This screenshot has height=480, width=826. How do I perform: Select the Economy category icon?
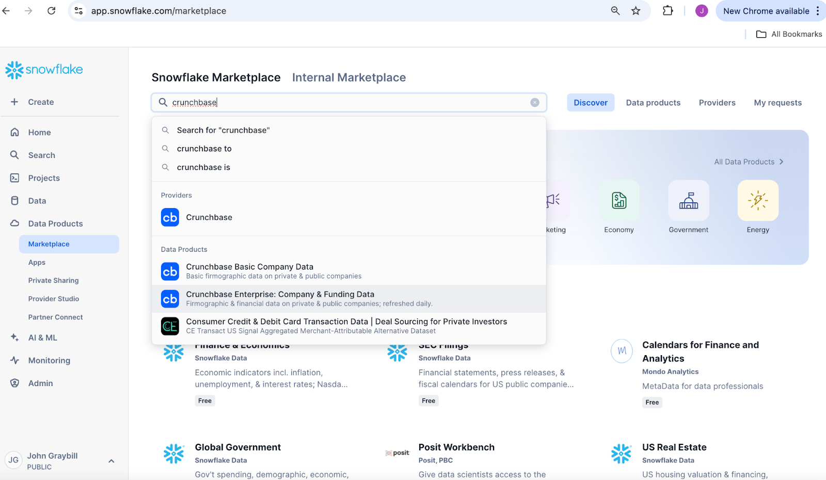click(x=619, y=200)
